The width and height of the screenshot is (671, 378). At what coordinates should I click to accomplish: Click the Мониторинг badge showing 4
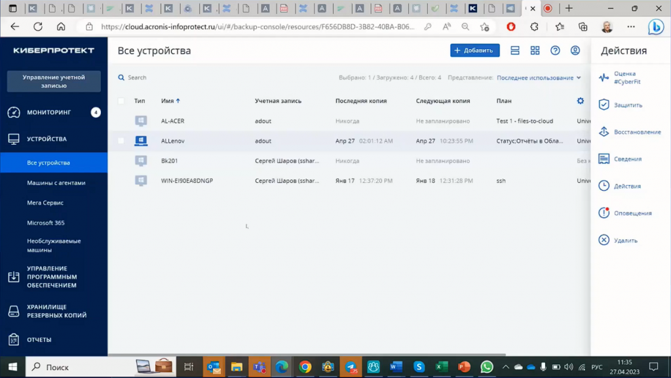(x=96, y=113)
